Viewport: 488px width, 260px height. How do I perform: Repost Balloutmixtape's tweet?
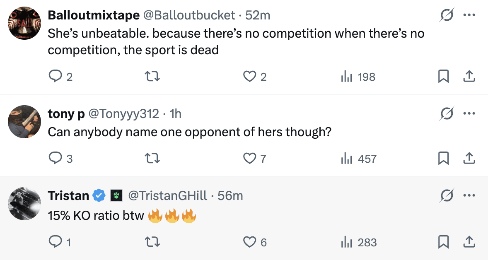coord(153,77)
